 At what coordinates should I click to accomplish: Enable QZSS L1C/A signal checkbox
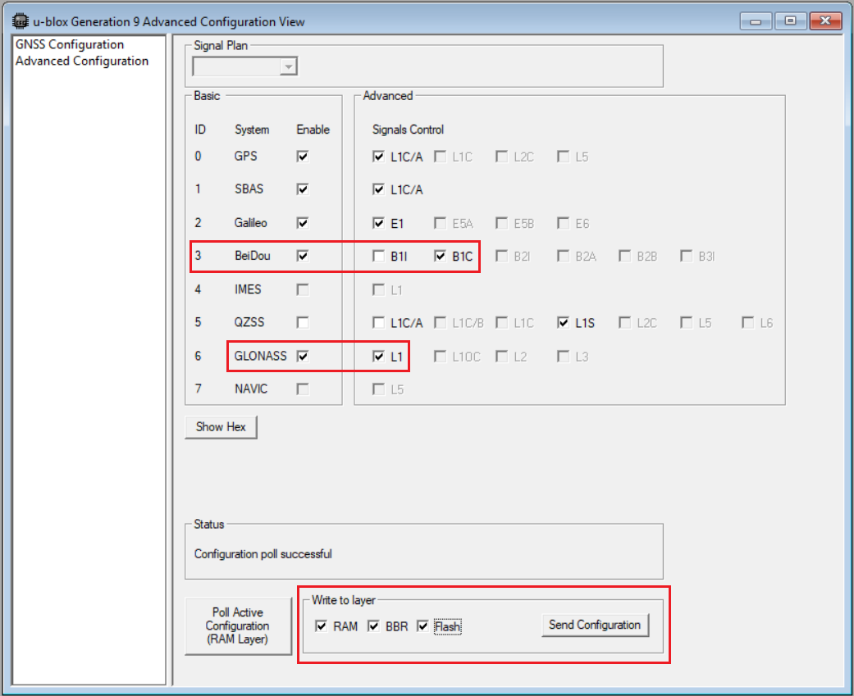[x=378, y=323]
